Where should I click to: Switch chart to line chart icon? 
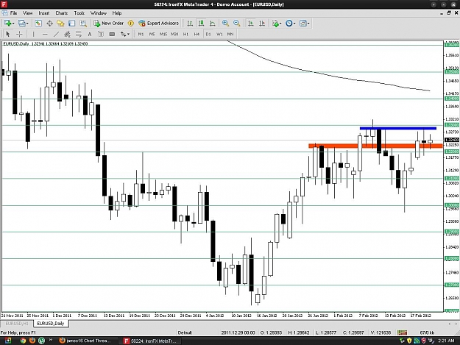click(x=213, y=23)
